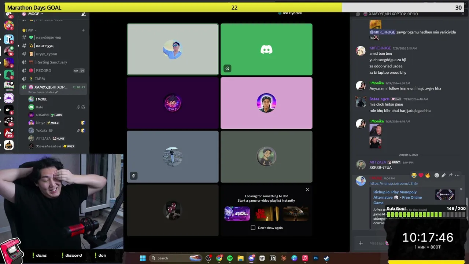
Task: Open Notion from the taskbar
Action: [x=273, y=258]
